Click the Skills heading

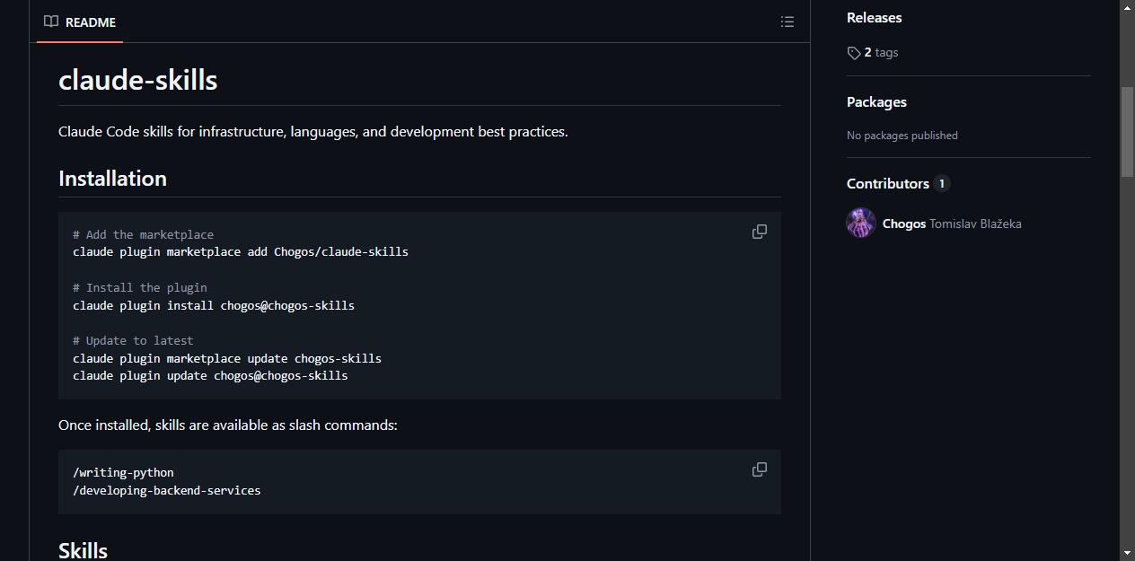(x=83, y=549)
